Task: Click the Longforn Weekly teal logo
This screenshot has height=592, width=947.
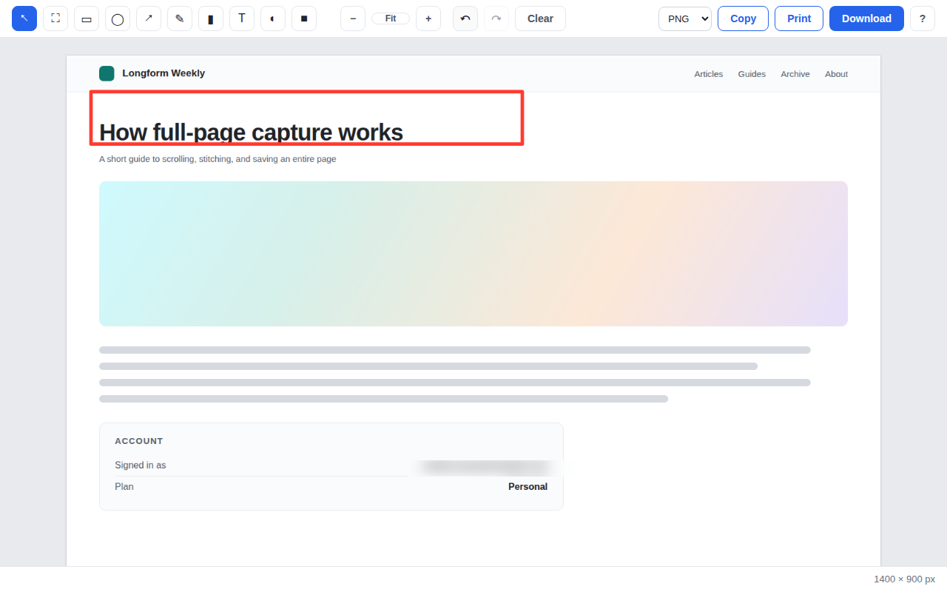Action: pos(107,73)
